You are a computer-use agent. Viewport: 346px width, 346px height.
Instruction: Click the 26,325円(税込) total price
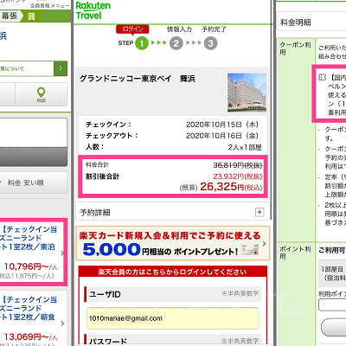pos(231,187)
